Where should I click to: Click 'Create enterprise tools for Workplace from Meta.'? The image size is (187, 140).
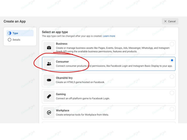coord(82,115)
